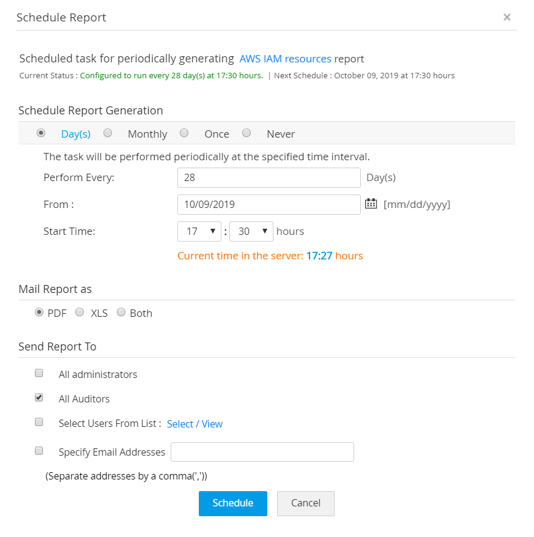Expand the start time minutes dropdown
Image resolution: width=534 pixels, height=537 pixels.
point(251,231)
